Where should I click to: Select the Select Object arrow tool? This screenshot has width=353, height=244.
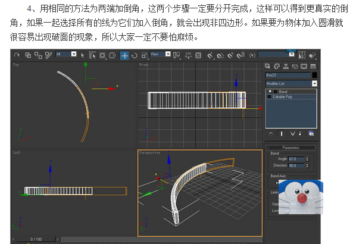coord(82,55)
